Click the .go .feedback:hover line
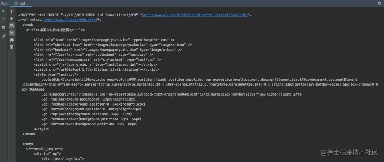The image size is (384, 162). tap(92, 119)
